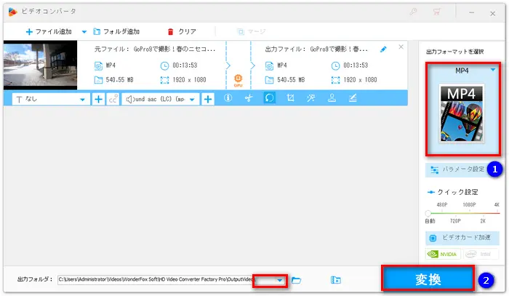
Task: Toggle ビデオカード加速 hardware acceleration
Action: pos(462,238)
